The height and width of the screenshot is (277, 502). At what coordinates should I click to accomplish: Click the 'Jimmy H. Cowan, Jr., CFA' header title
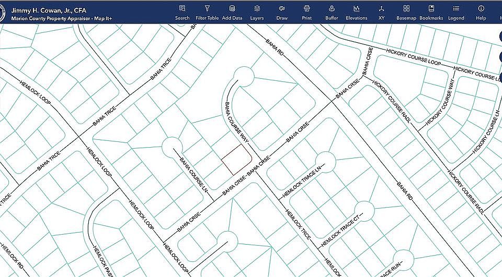pyautogui.click(x=49, y=10)
